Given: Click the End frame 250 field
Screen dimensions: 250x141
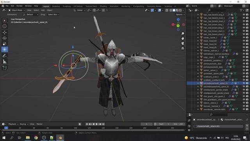Looking at the screenshot, I should 179,124.
